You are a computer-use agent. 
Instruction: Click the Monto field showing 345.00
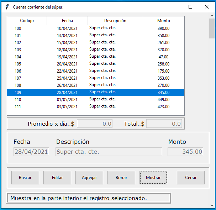pos(185,152)
